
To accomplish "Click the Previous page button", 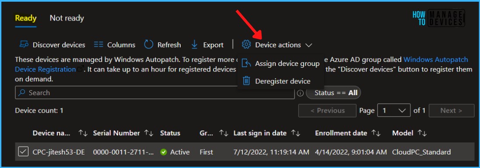I will pos(327,110).
